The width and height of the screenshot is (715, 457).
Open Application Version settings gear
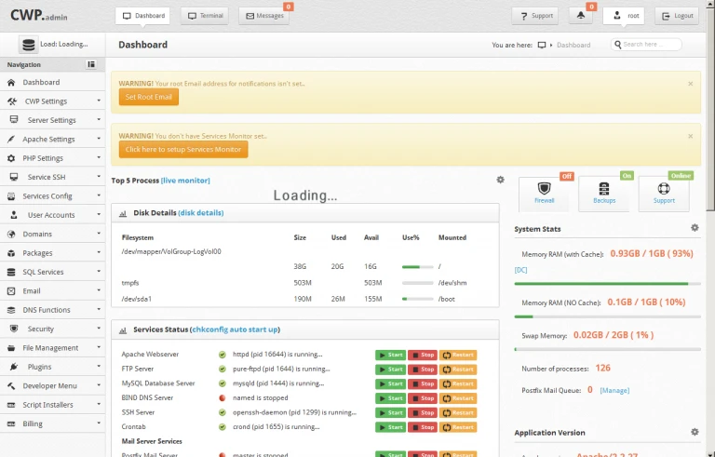[x=695, y=432]
